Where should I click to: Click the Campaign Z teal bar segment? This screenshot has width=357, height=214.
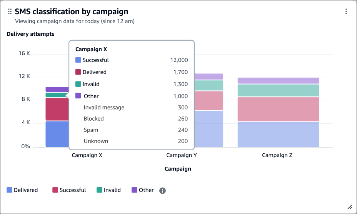point(278,90)
